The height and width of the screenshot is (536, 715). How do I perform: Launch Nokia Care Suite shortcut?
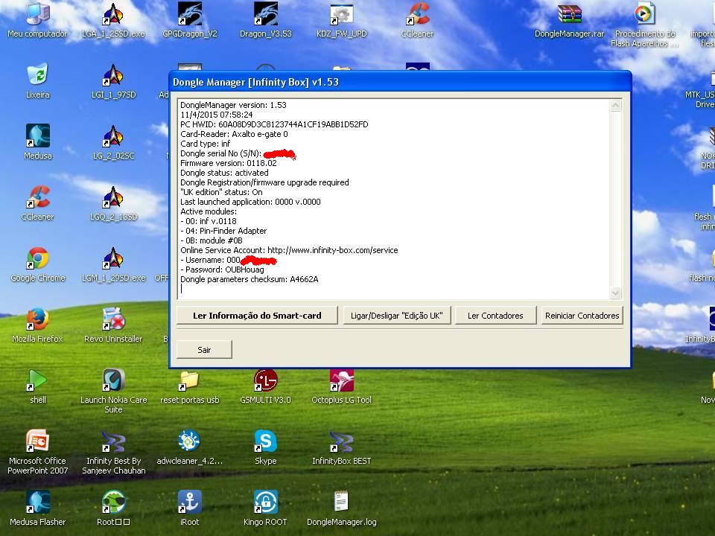pos(113,391)
